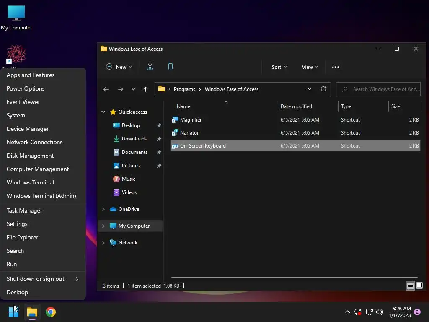Select the pink mandala desktop shortcut
The image size is (429, 322).
16,54
